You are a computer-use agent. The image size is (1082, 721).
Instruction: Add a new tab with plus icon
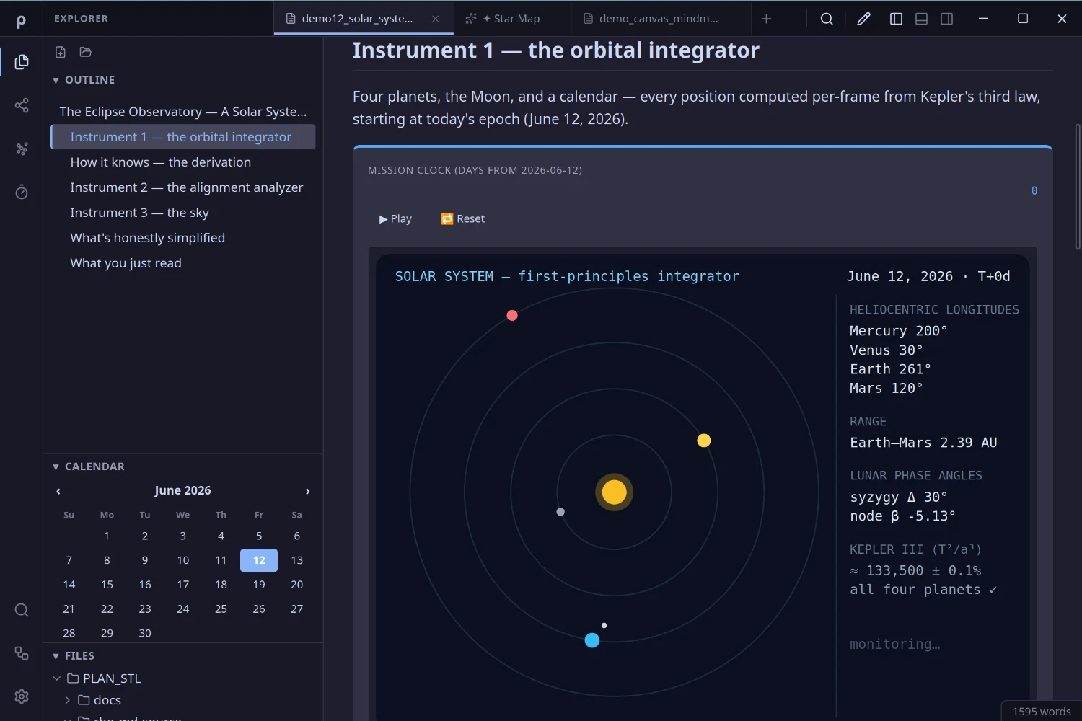tap(766, 19)
